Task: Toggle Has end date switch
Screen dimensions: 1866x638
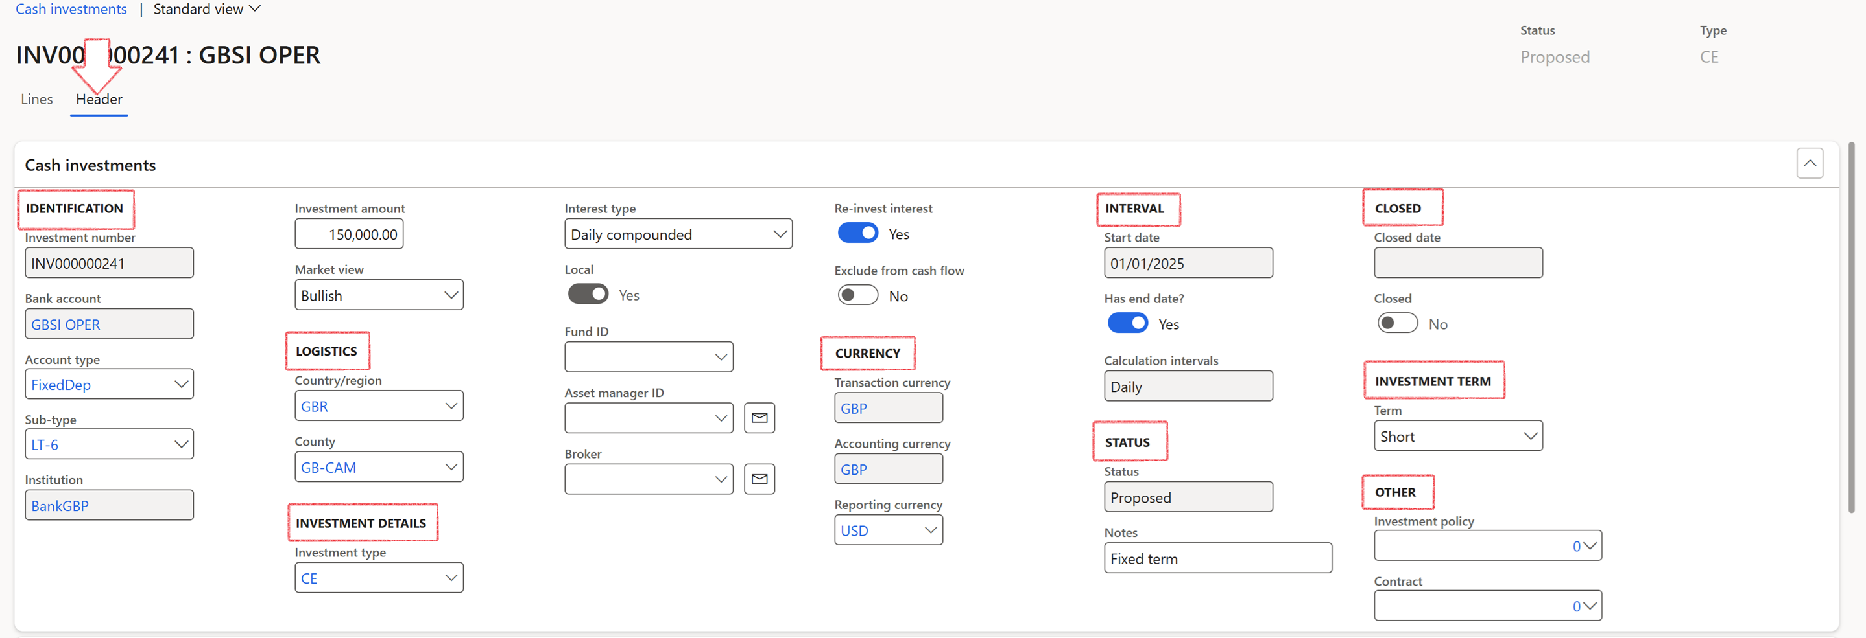Action: point(1127,323)
